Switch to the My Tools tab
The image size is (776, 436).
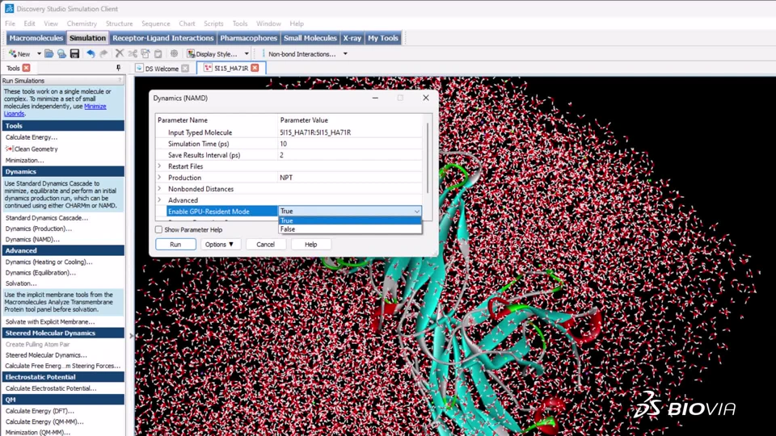pyautogui.click(x=382, y=38)
